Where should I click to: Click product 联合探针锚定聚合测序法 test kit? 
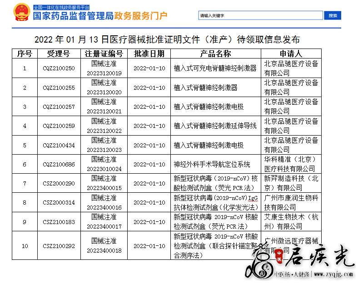point(216,246)
